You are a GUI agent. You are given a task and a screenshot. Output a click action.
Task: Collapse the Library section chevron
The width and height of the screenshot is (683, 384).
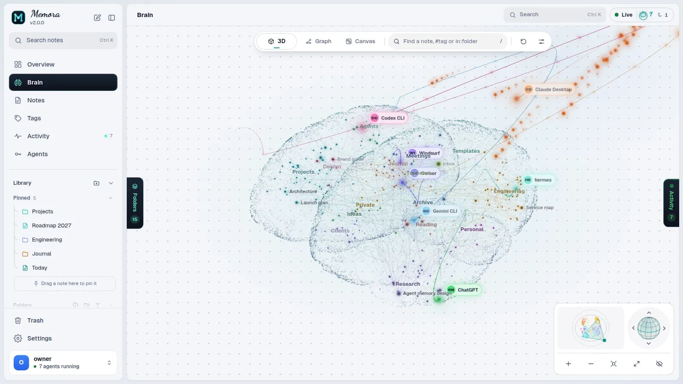coord(111,183)
